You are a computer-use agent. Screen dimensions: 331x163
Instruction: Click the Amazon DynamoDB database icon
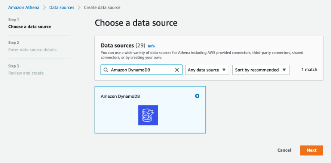[148, 115]
